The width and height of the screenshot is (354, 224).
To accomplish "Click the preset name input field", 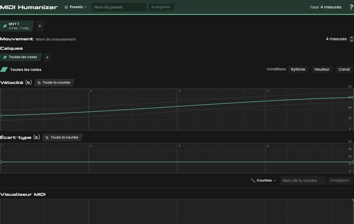I will coord(119,7).
